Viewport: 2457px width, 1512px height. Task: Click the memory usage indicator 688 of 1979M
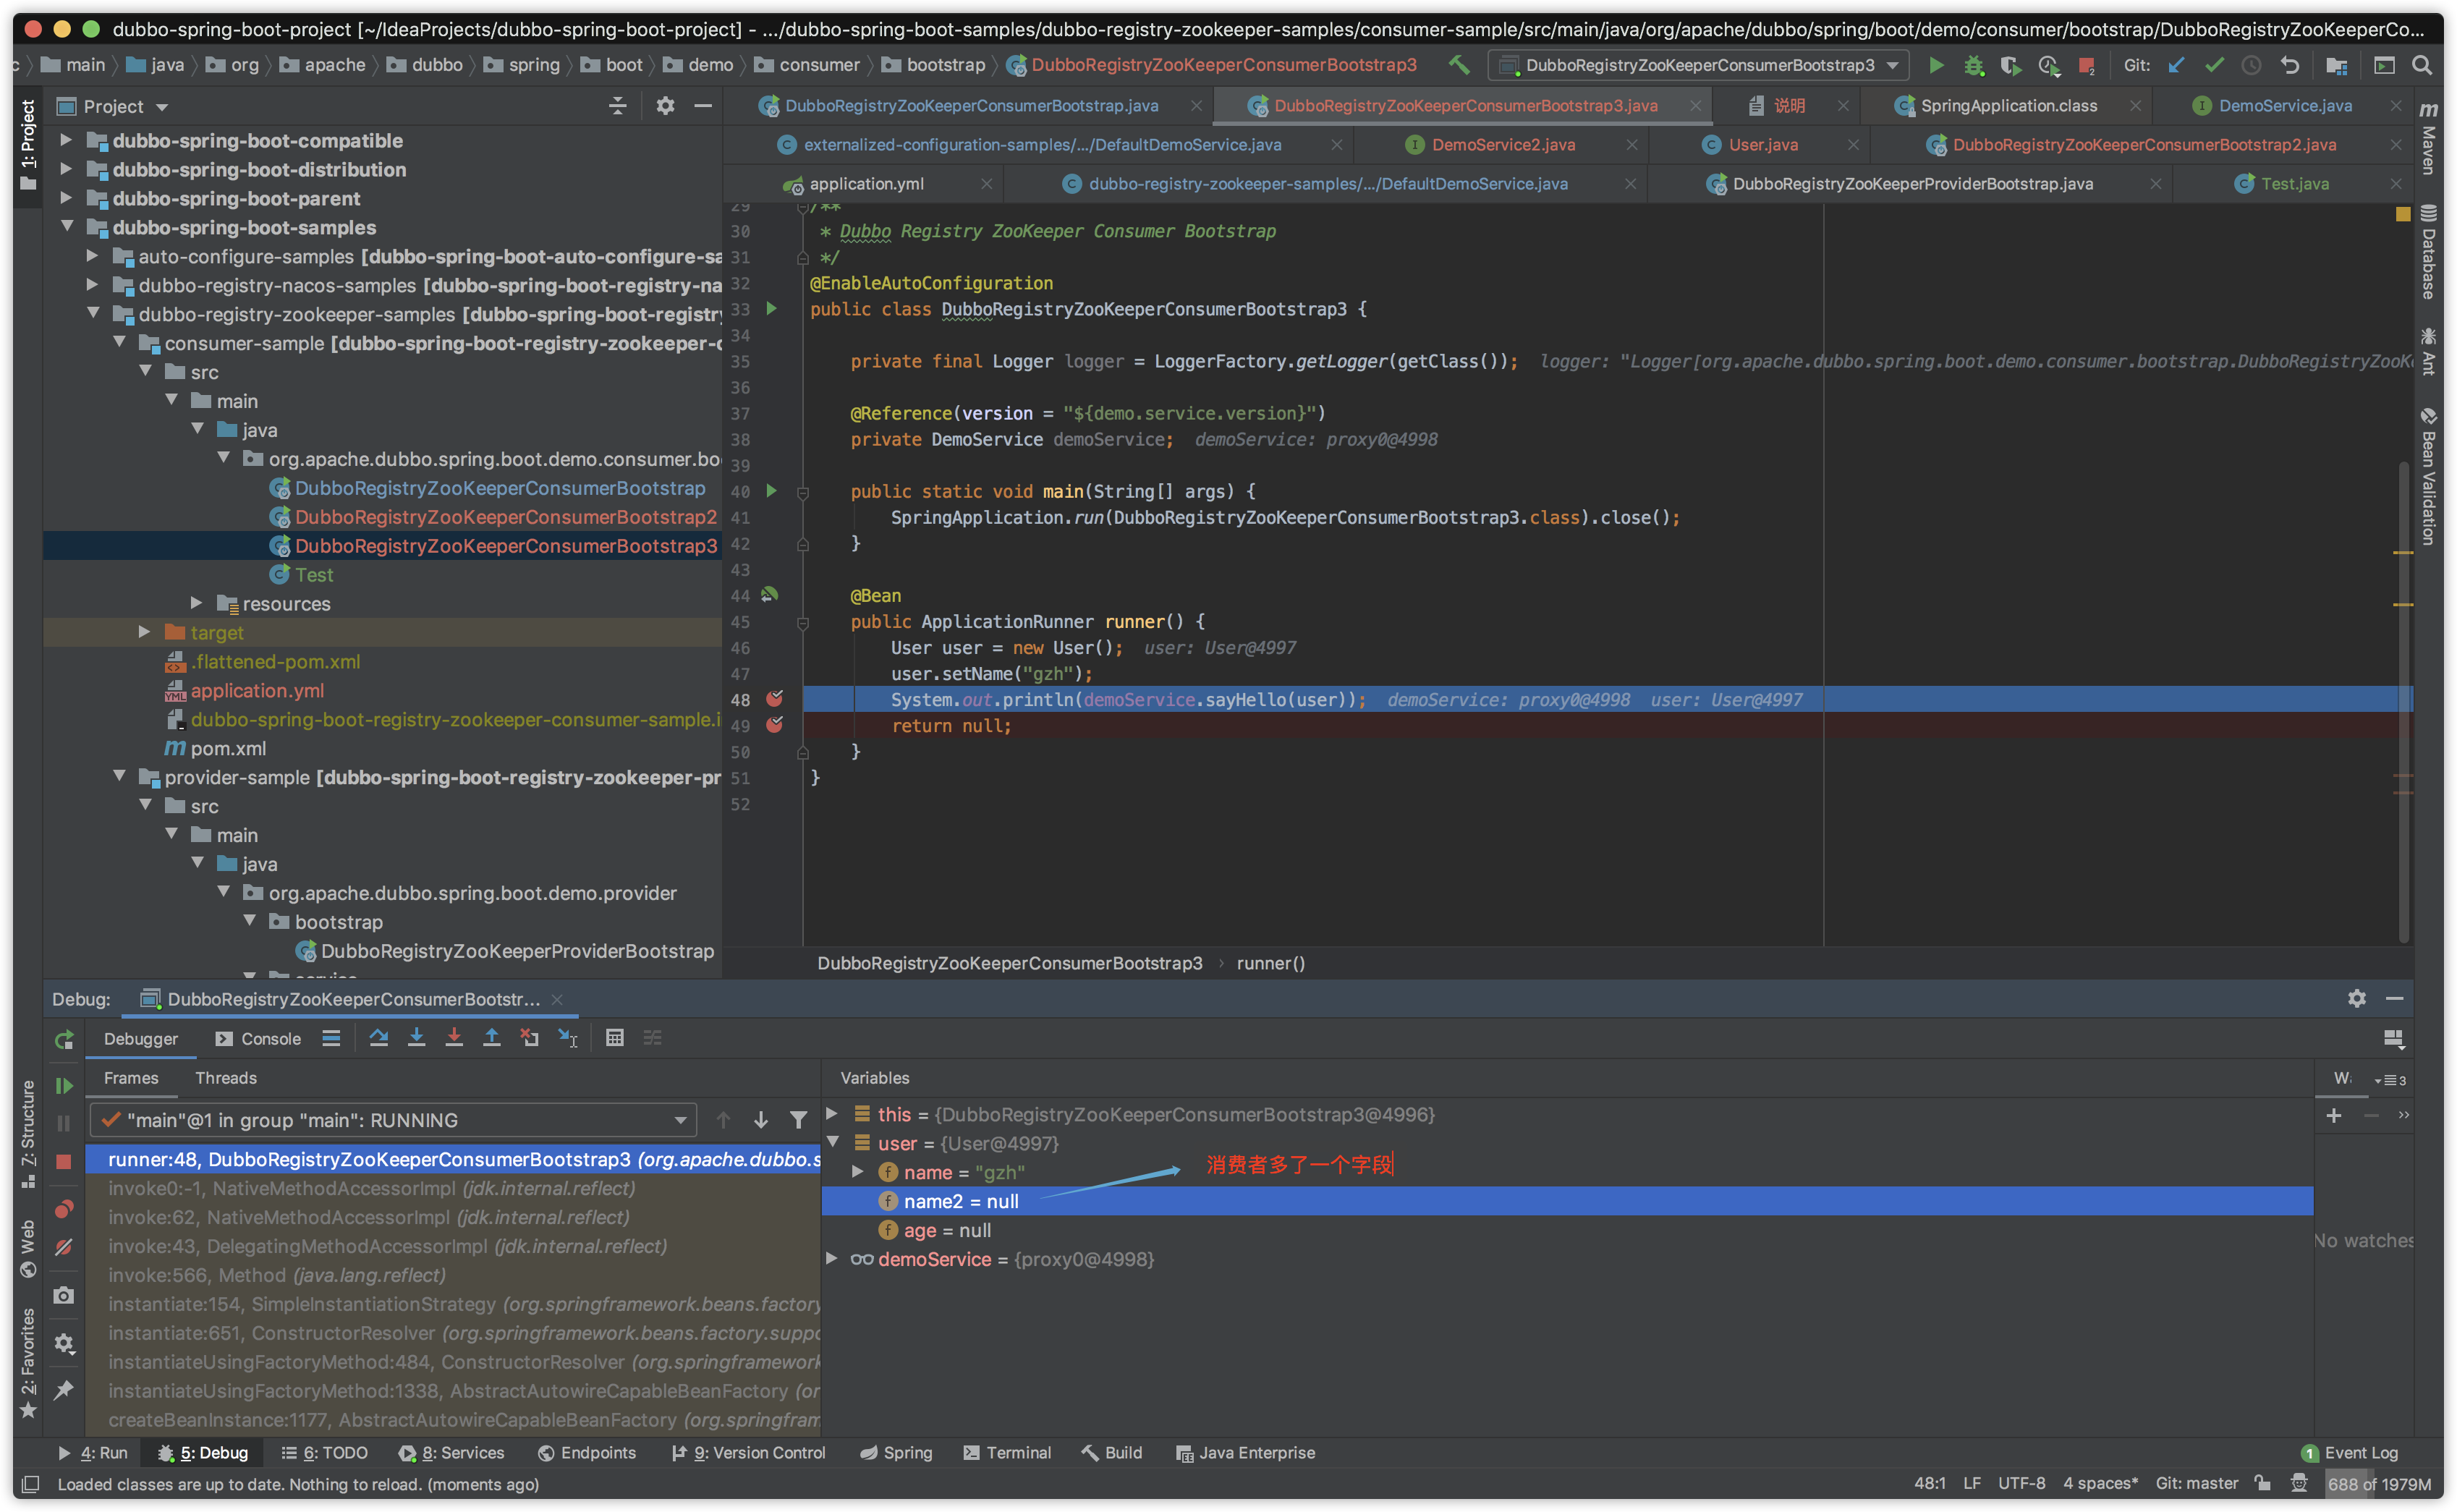[2378, 1484]
